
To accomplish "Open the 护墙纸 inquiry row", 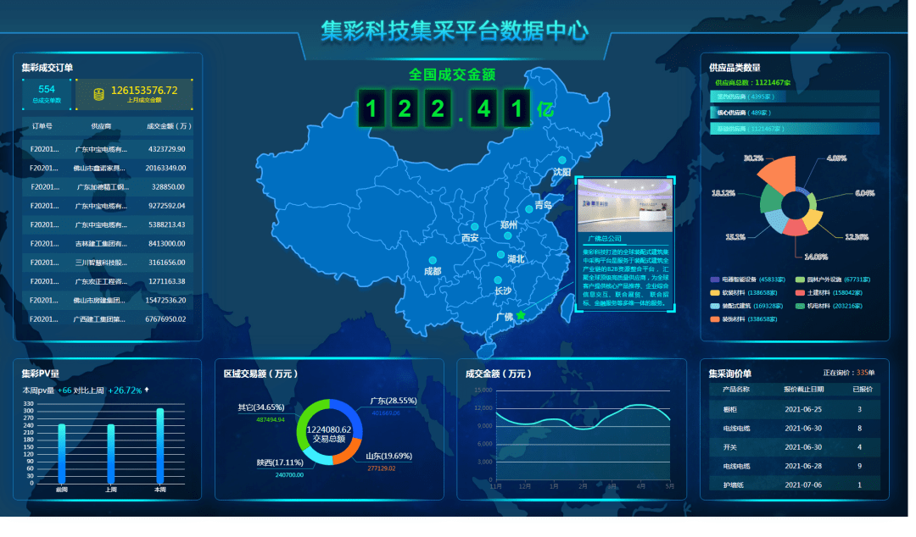I will tap(794, 484).
